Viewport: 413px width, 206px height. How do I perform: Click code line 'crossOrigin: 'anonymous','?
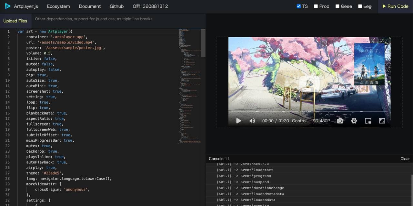62,190
